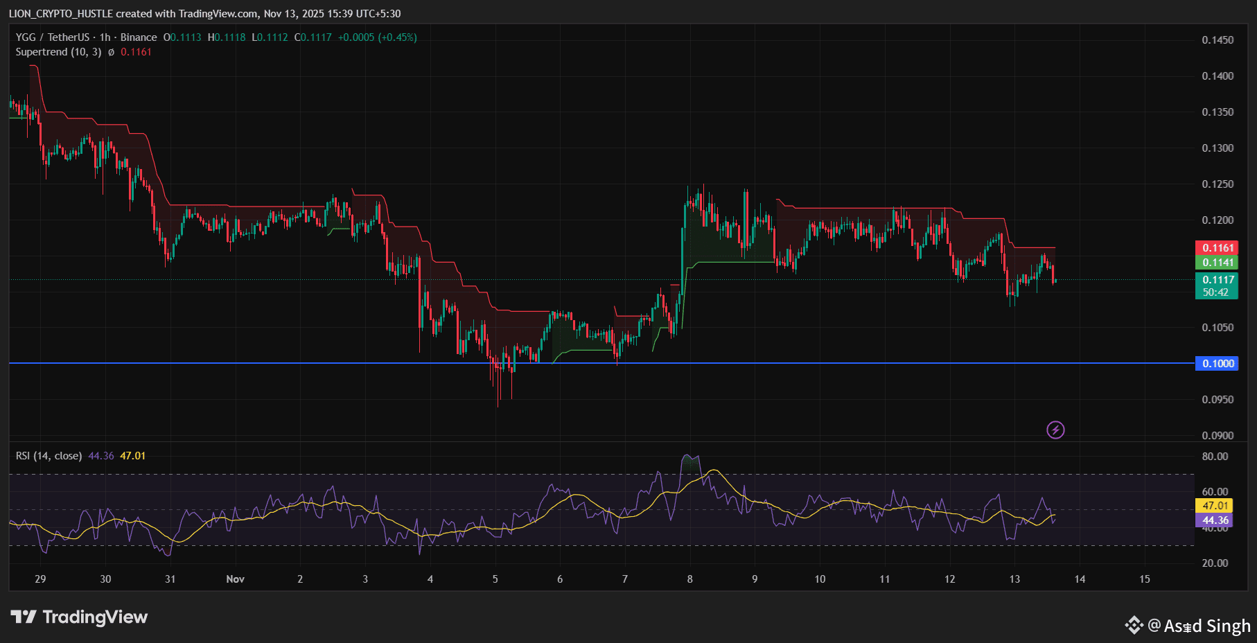Click the 0.1450 price scale value

(1217, 40)
